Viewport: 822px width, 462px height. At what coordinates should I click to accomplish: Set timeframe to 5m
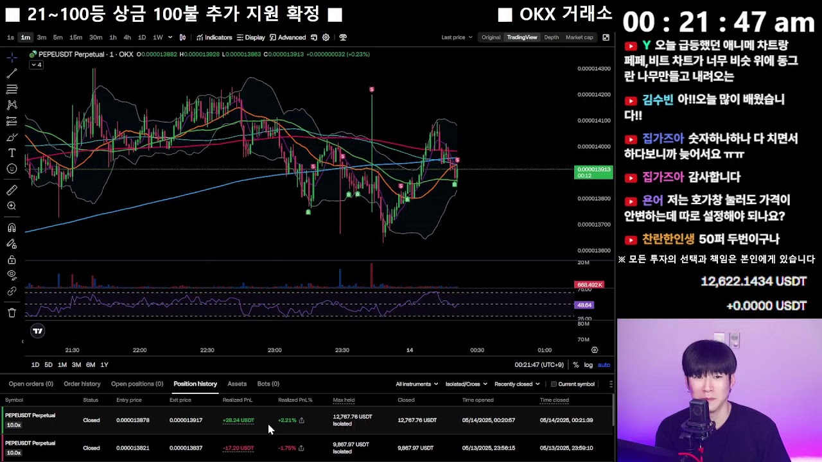coord(58,37)
